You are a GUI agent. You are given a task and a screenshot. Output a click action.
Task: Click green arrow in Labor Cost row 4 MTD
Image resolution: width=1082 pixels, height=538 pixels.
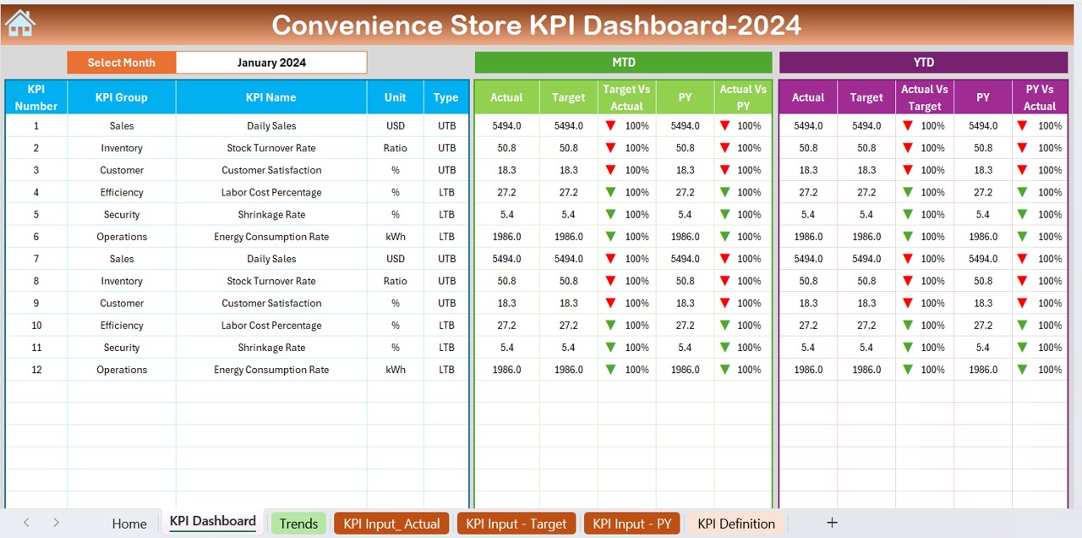pos(610,192)
